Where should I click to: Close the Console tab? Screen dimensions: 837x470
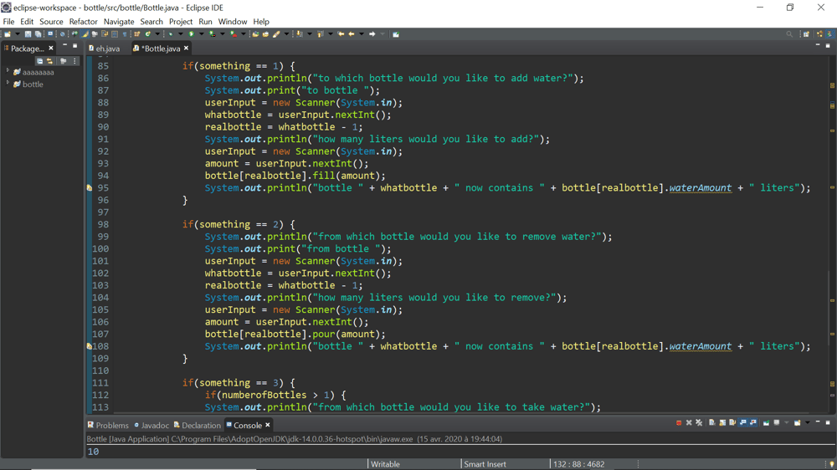click(x=268, y=425)
